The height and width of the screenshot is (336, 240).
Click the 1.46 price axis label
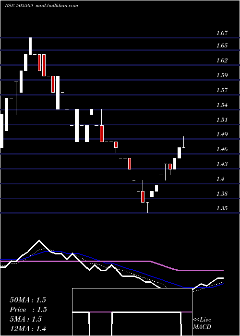[222, 149]
